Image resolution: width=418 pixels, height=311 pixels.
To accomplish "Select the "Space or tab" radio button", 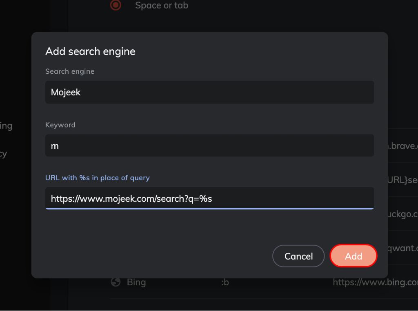I will pyautogui.click(x=116, y=5).
